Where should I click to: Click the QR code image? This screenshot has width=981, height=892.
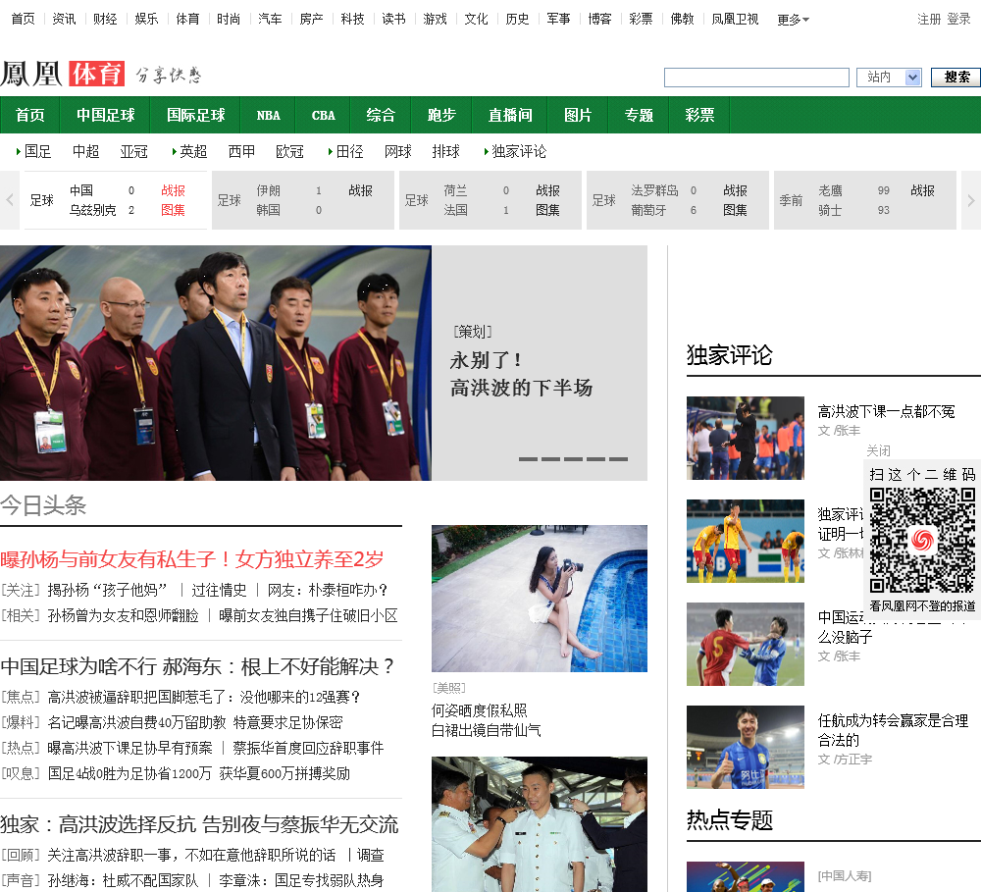(x=922, y=541)
